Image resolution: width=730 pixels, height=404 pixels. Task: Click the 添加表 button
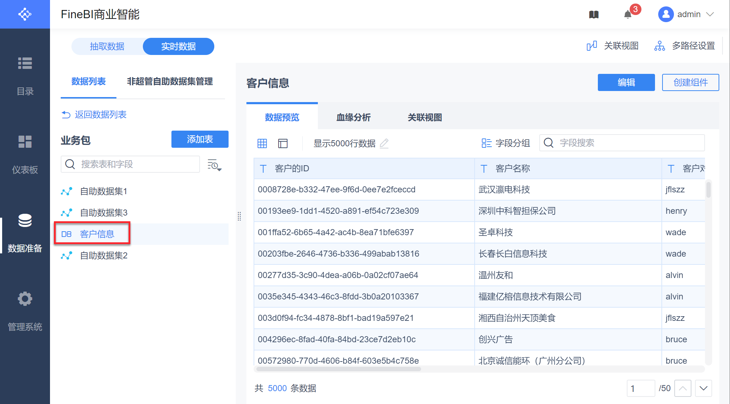click(x=200, y=139)
